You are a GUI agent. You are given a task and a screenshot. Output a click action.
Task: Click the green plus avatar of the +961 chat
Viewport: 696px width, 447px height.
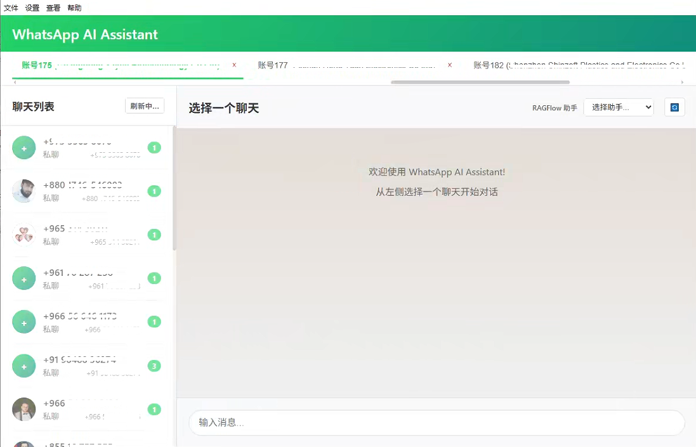tap(24, 278)
